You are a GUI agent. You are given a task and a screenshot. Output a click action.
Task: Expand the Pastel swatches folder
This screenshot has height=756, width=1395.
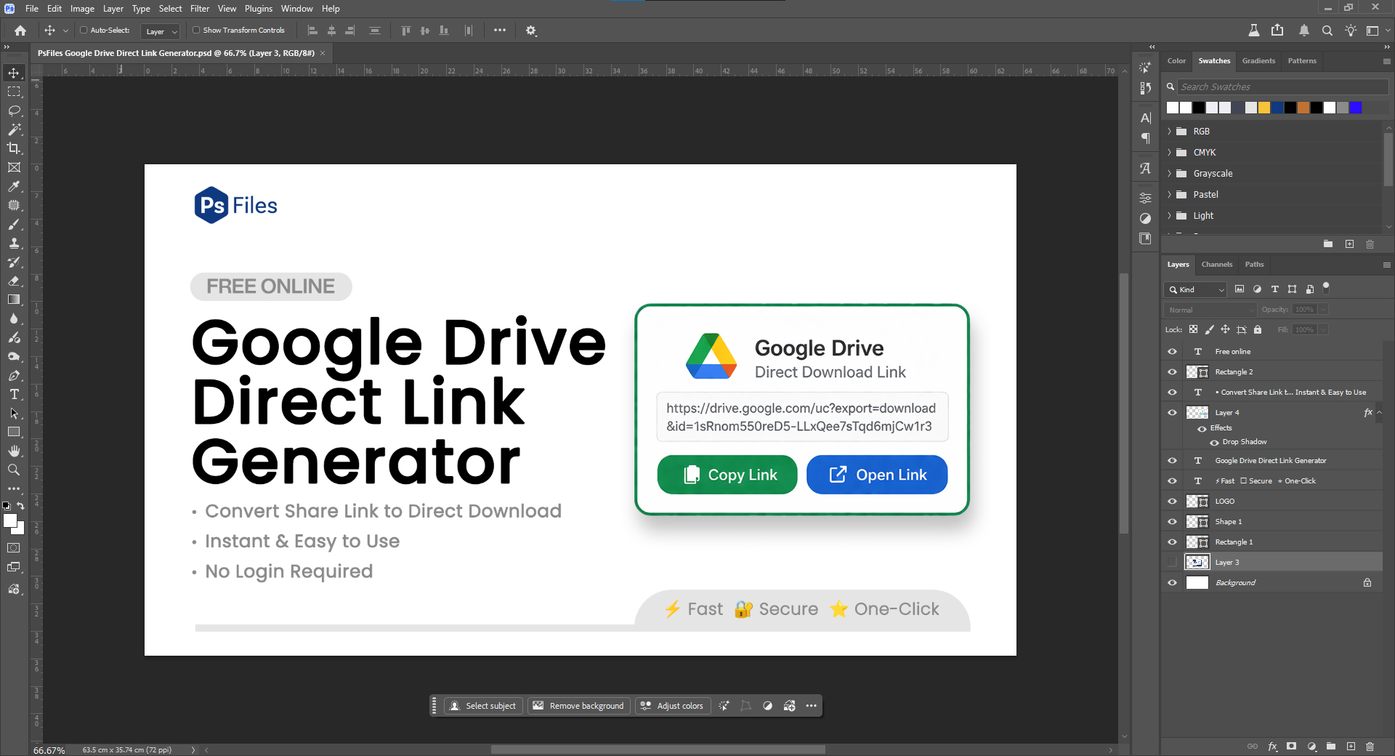point(1170,194)
